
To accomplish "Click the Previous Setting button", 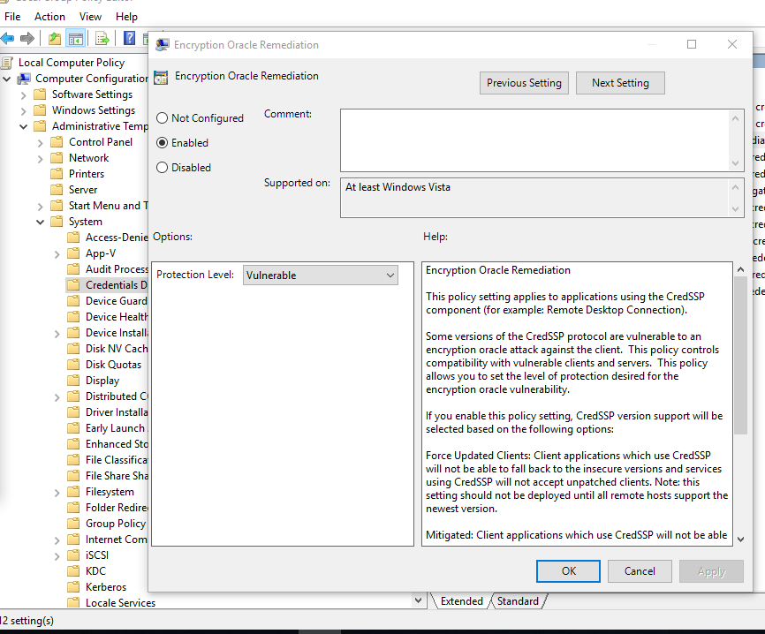I will tap(524, 82).
